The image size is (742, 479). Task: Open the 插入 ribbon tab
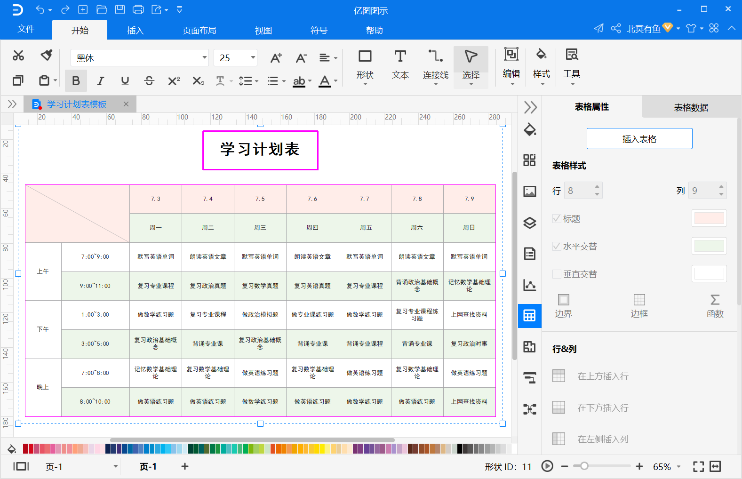135,31
